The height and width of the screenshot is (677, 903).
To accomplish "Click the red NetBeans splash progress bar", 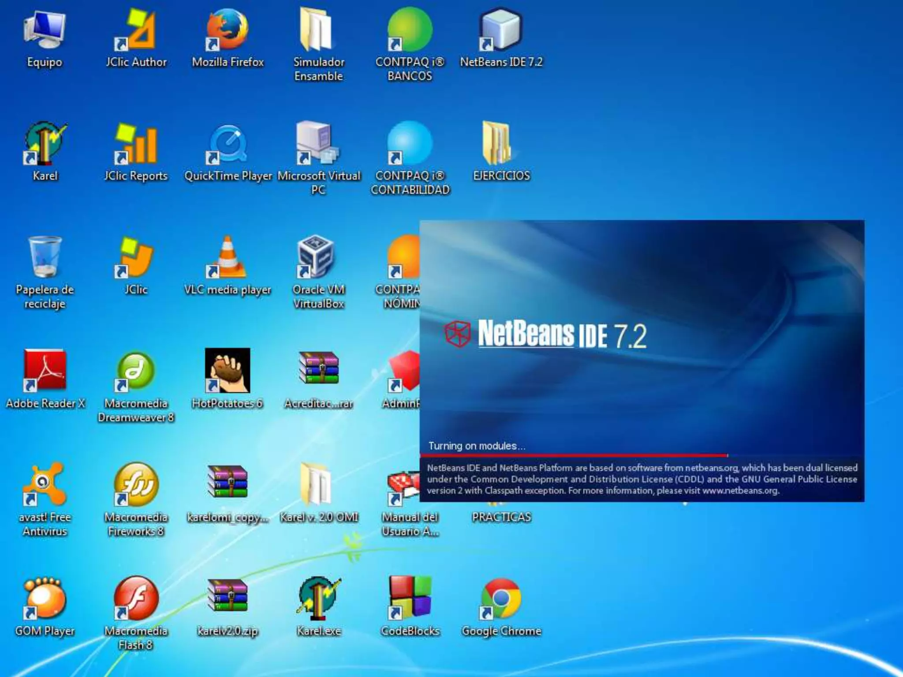I will tap(573, 455).
